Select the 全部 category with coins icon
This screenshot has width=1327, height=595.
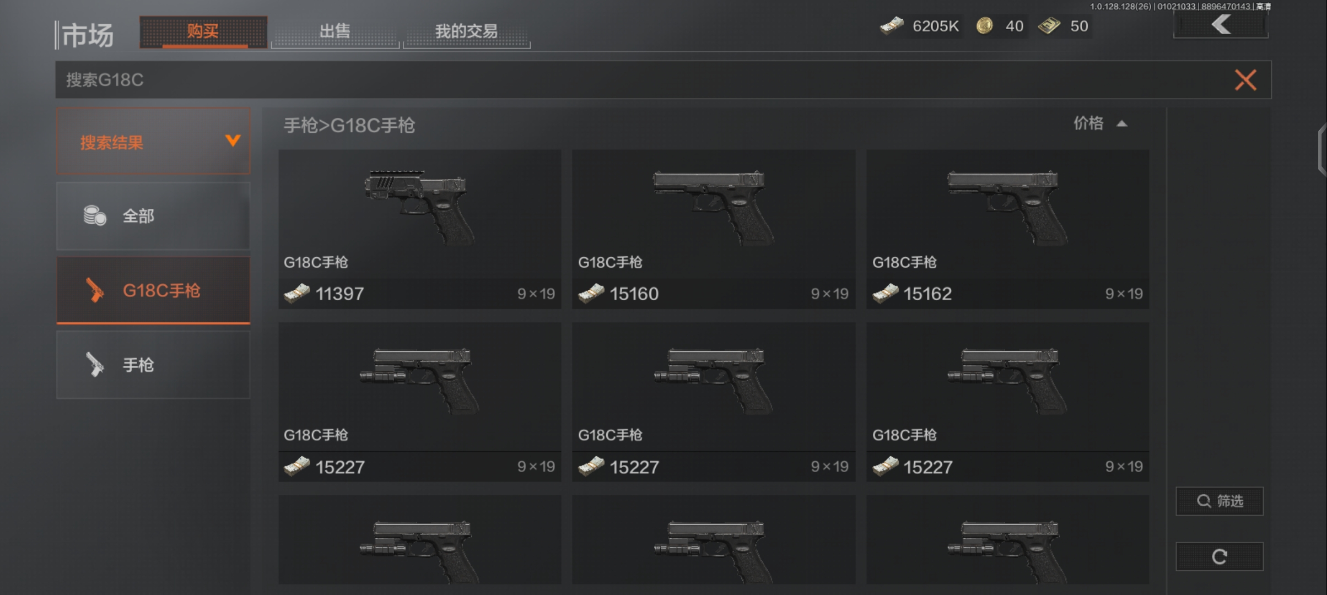tap(153, 215)
